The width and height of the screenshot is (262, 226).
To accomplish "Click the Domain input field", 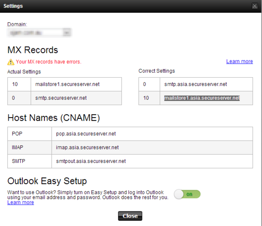I will tap(36, 32).
